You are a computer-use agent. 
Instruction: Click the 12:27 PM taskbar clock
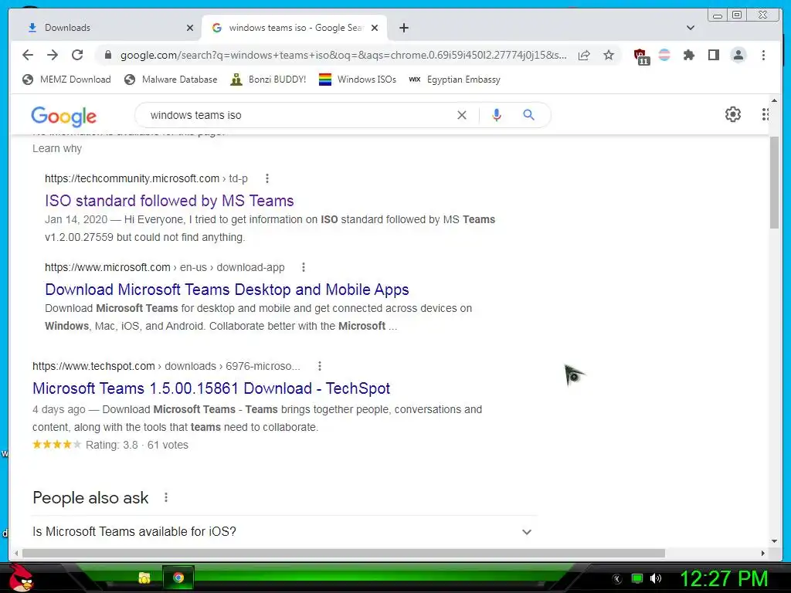point(724,579)
